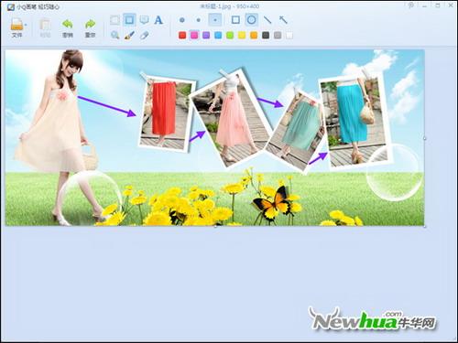The height and width of the screenshot is (343, 458).
Task: Select the paintbrush tool
Action: pos(129,35)
